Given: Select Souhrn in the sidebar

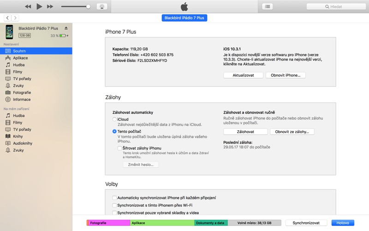Looking at the screenshot, I should click(x=36, y=51).
